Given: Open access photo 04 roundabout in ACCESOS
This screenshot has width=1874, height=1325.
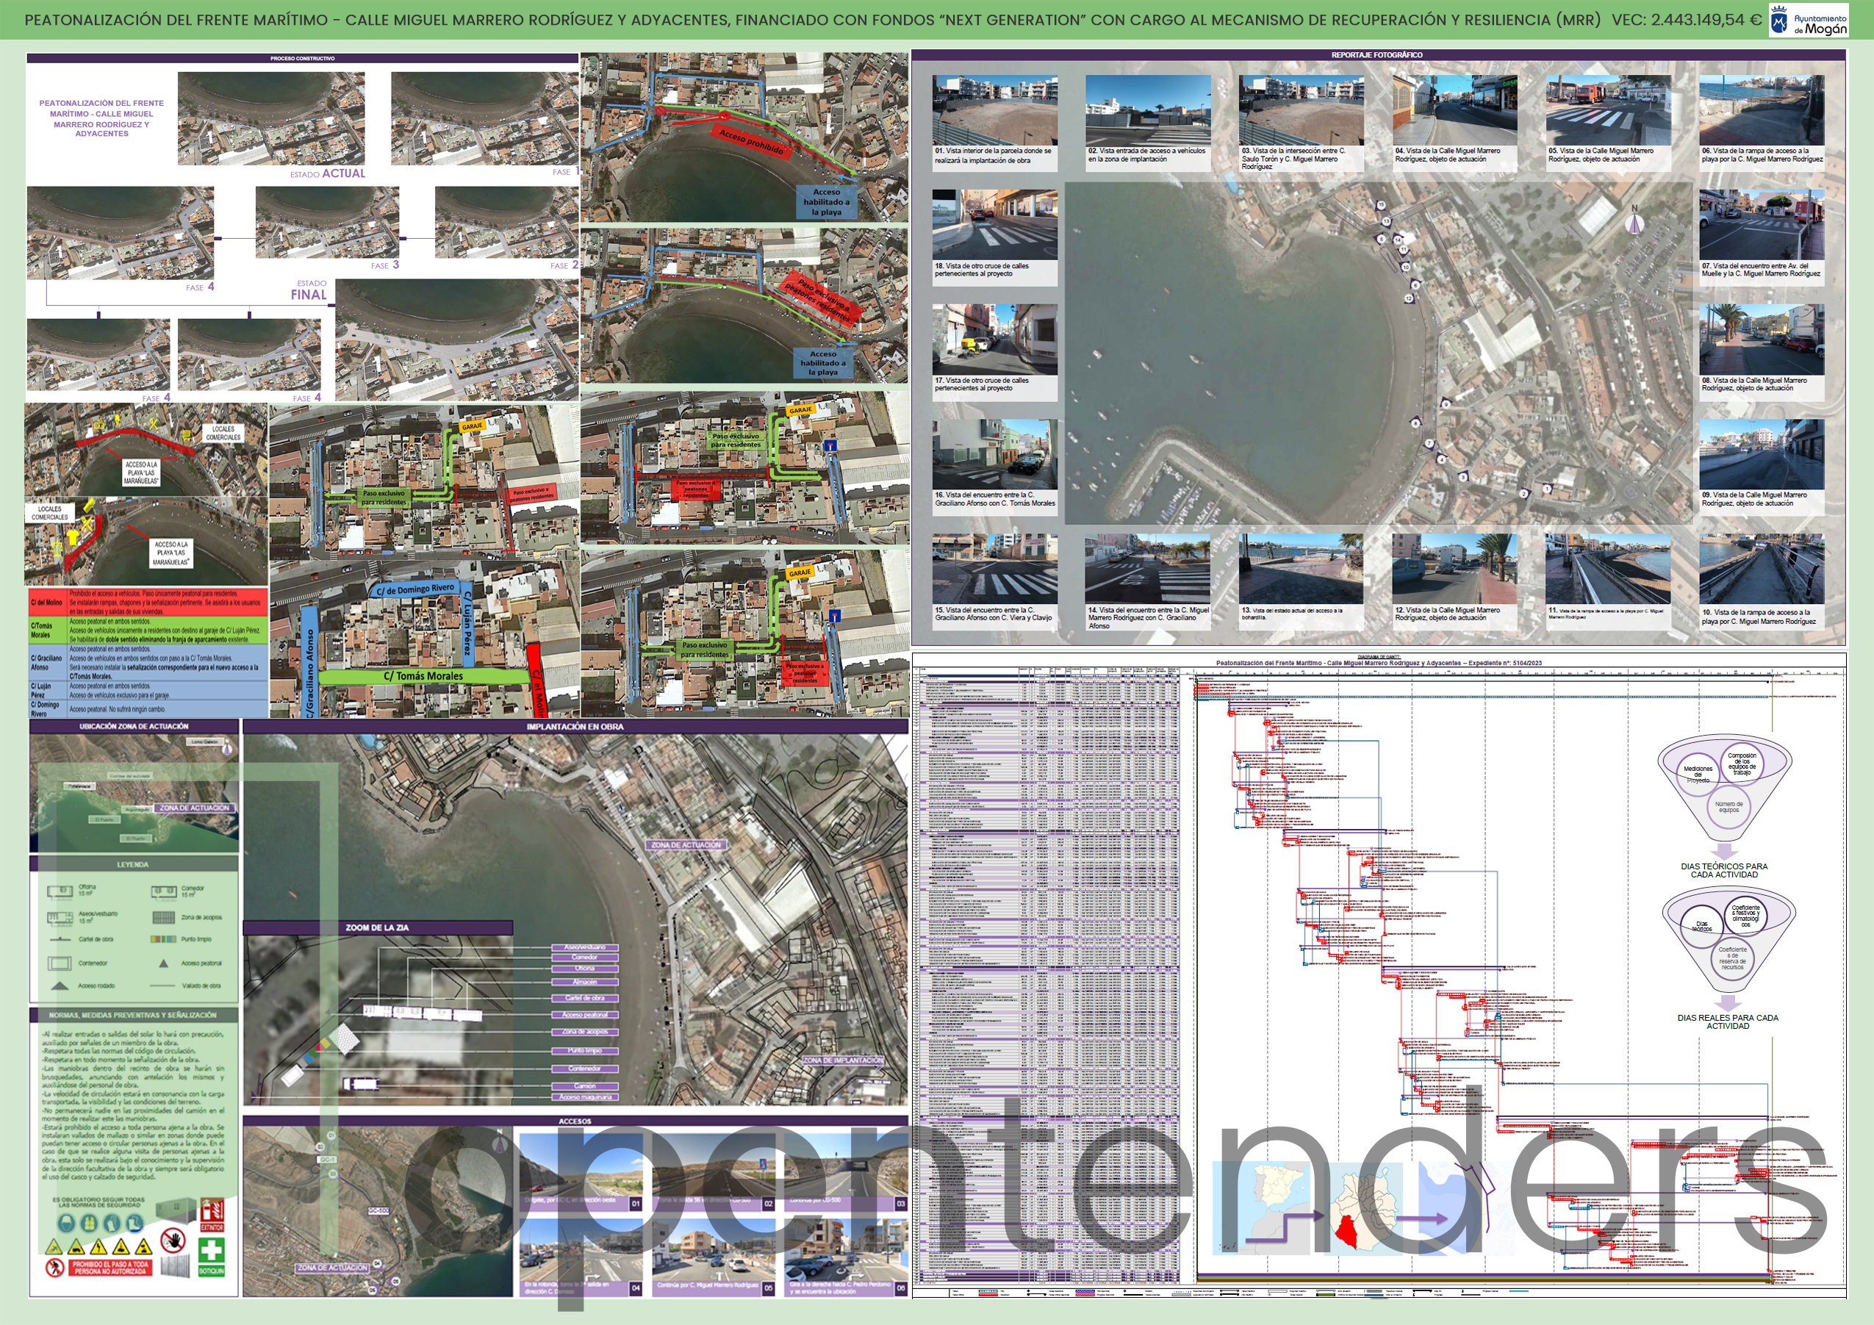Looking at the screenshot, I should (x=581, y=1257).
